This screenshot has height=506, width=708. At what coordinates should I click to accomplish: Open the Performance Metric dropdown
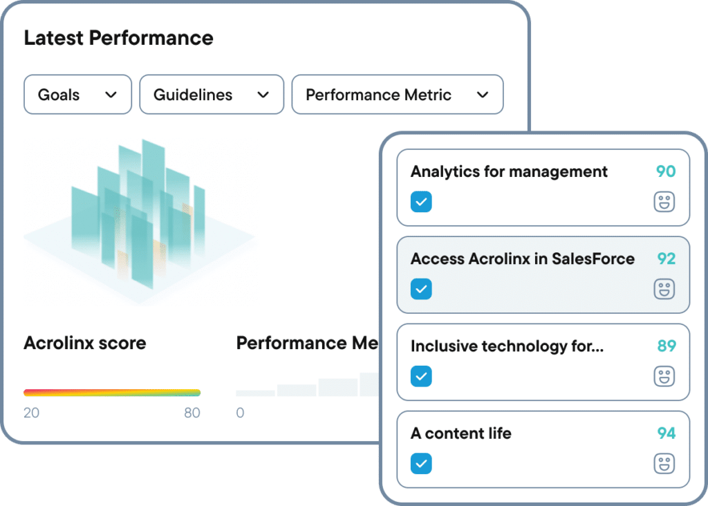(x=398, y=95)
